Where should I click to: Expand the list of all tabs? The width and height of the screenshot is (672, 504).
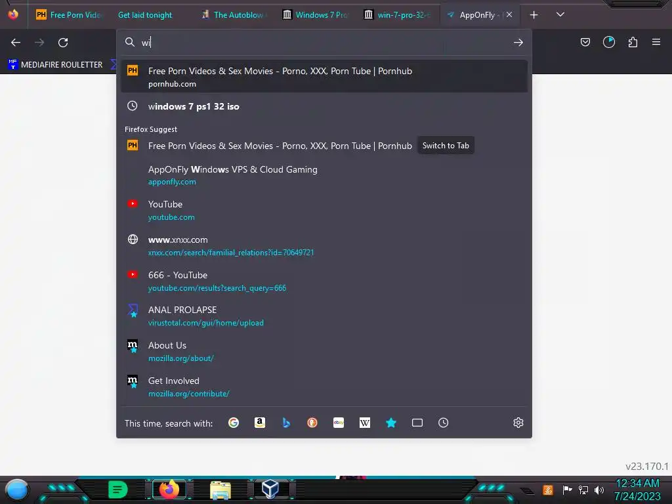(x=560, y=14)
